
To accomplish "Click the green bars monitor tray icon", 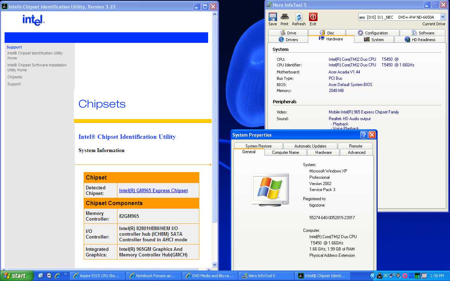I will tap(418, 276).
